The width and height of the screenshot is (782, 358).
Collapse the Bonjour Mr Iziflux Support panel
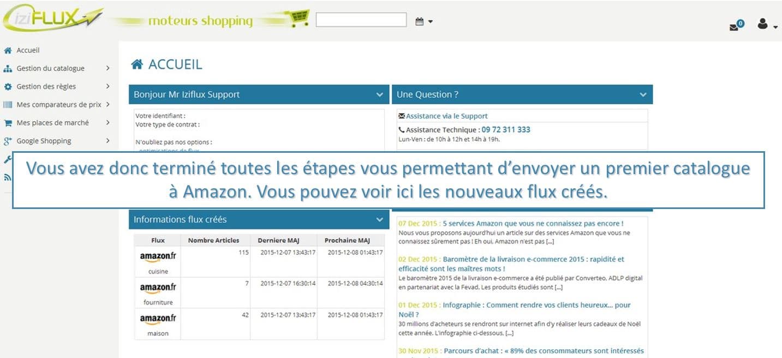[380, 94]
